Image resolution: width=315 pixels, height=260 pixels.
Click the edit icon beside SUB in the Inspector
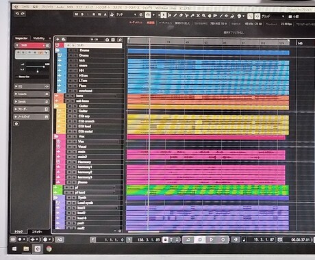[47, 45]
